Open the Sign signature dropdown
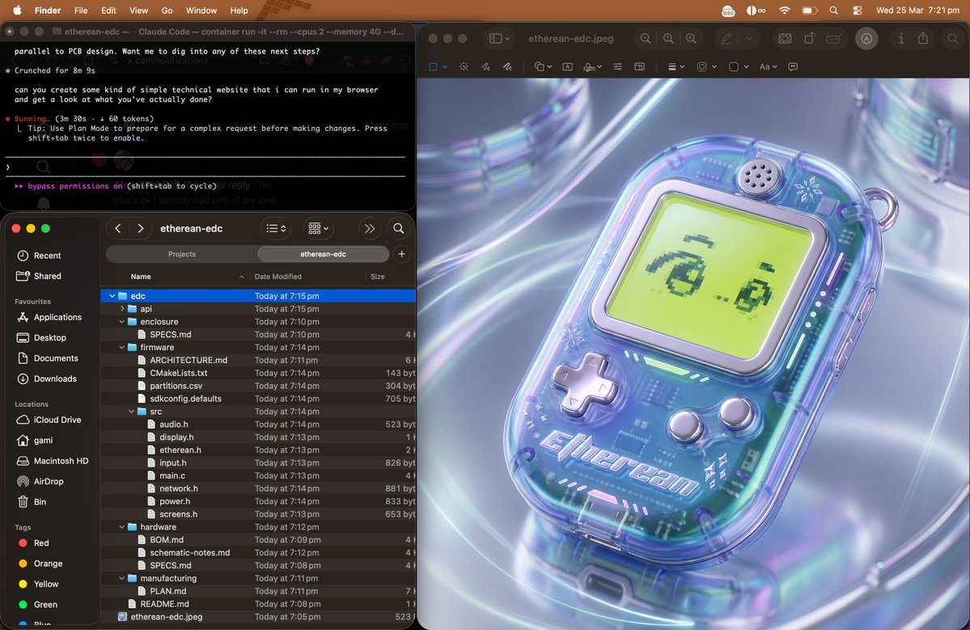This screenshot has width=970, height=630. click(592, 66)
